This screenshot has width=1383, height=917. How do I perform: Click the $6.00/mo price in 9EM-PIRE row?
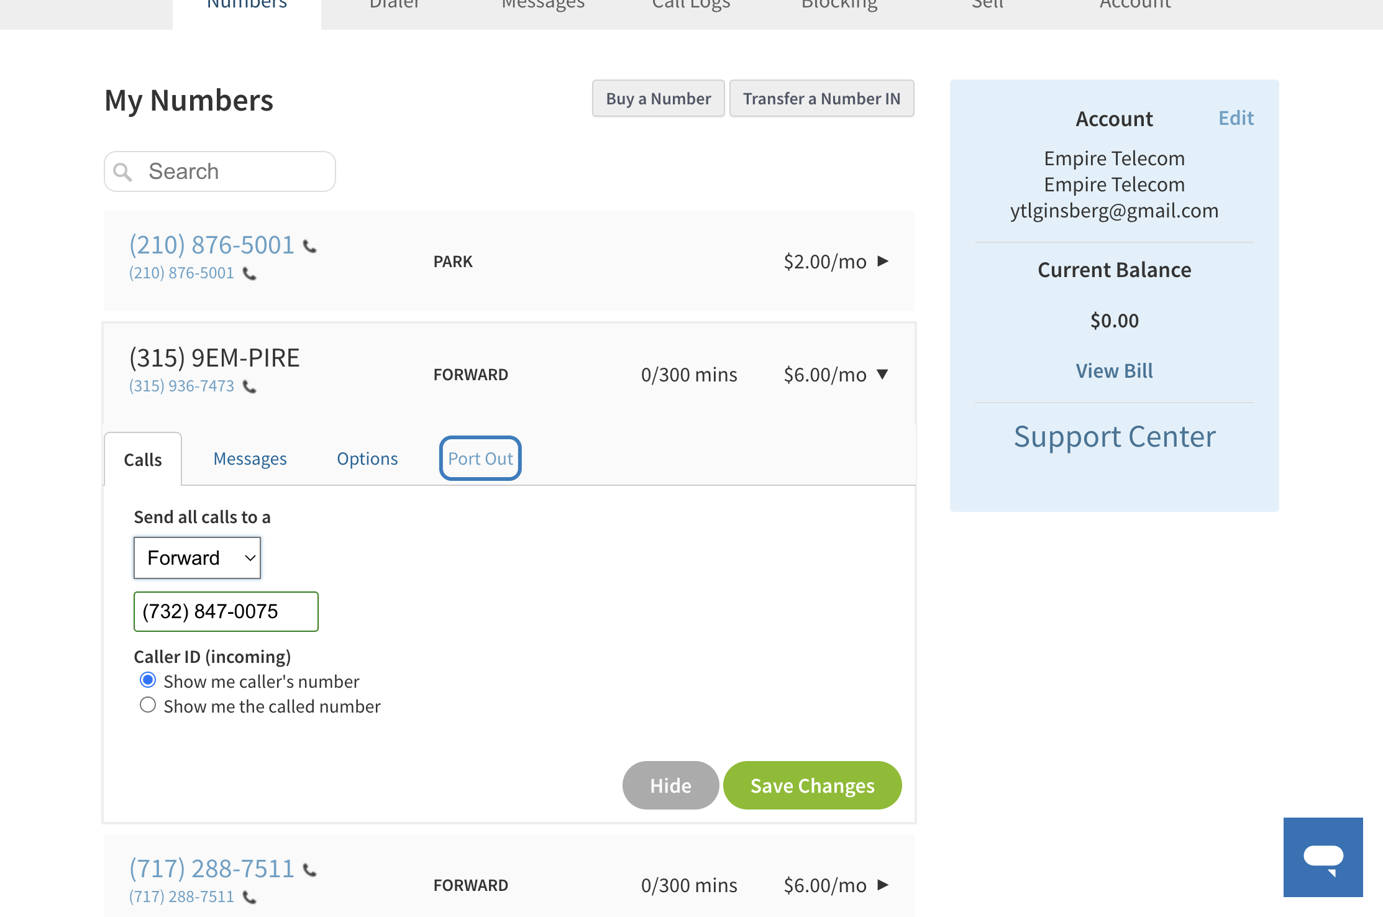tap(825, 375)
